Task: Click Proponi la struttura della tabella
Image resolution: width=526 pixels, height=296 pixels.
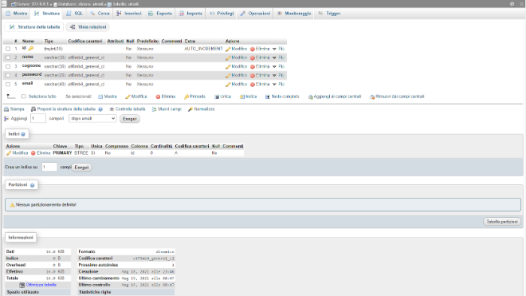Action: pyautogui.click(x=63, y=109)
